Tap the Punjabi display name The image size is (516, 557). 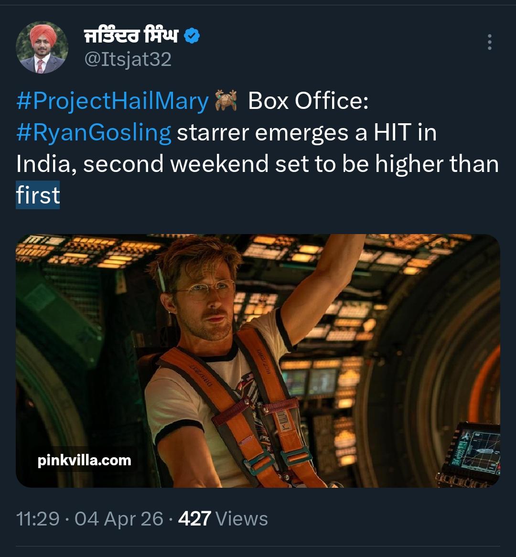point(131,36)
